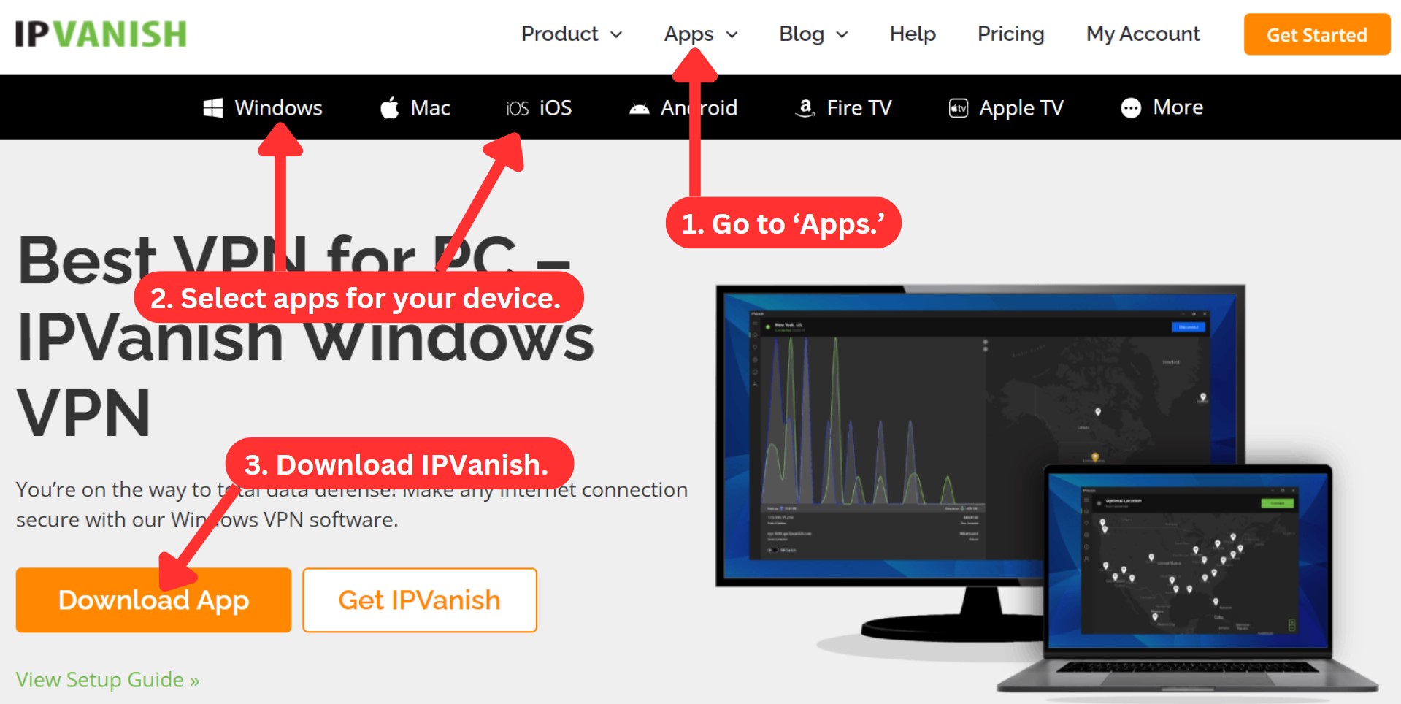1401x704 pixels.
Task: Click the Apple TV icon
Action: [x=958, y=108]
